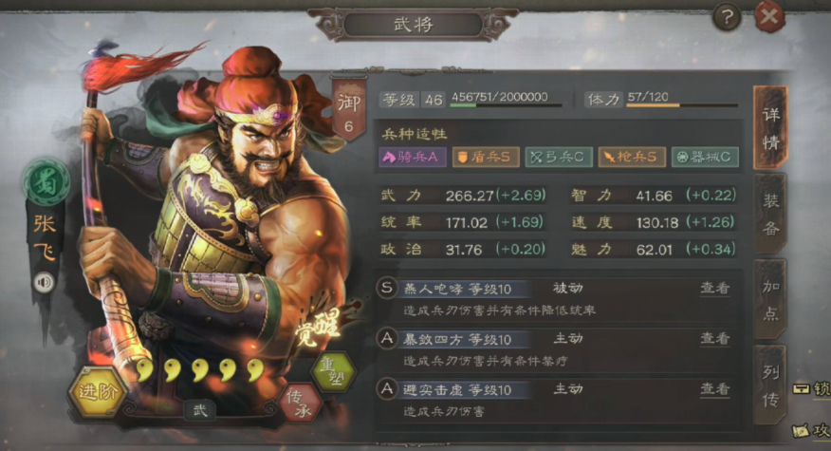Screen dimensions: 831x451
Task: Select the 弓兵C troop aptitude badge
Action: 559,157
